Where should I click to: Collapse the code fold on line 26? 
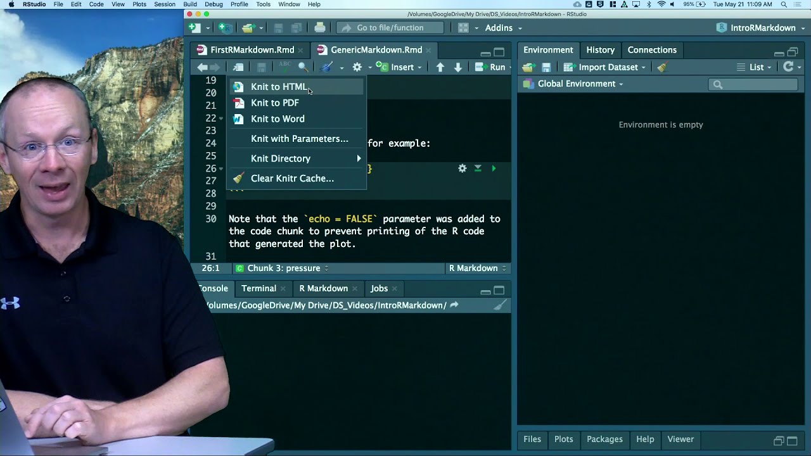coord(221,168)
